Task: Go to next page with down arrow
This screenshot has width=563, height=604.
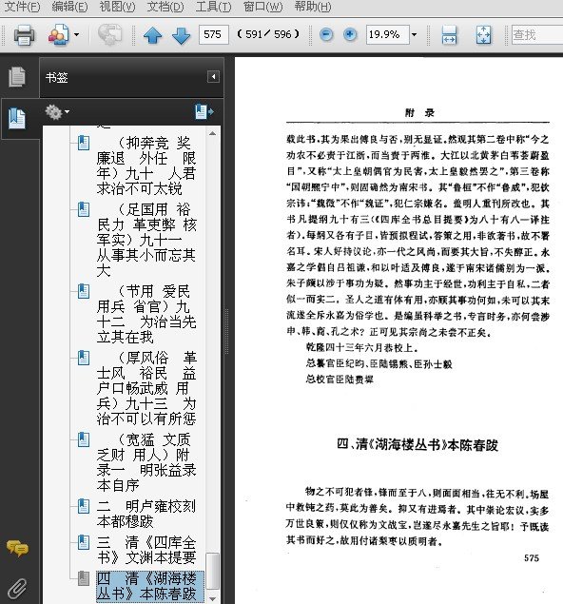Action: [181, 35]
